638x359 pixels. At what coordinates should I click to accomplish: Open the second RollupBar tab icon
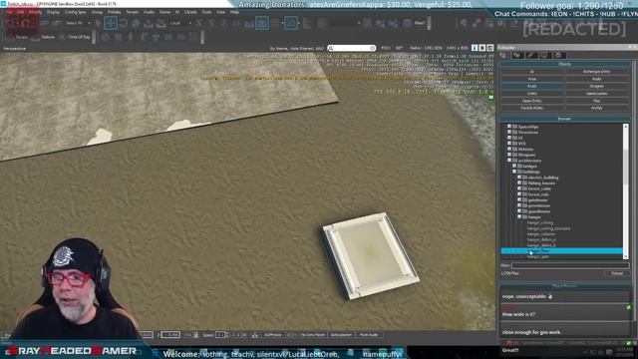click(x=517, y=55)
